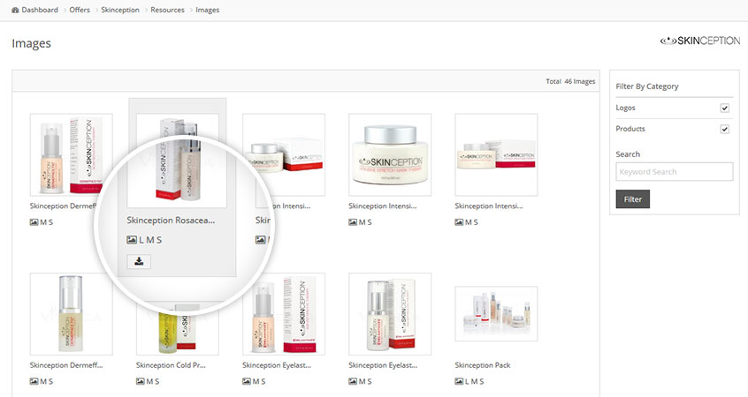Click picture icon under top-row Dermeff... card
The height and width of the screenshot is (397, 748).
pos(34,222)
